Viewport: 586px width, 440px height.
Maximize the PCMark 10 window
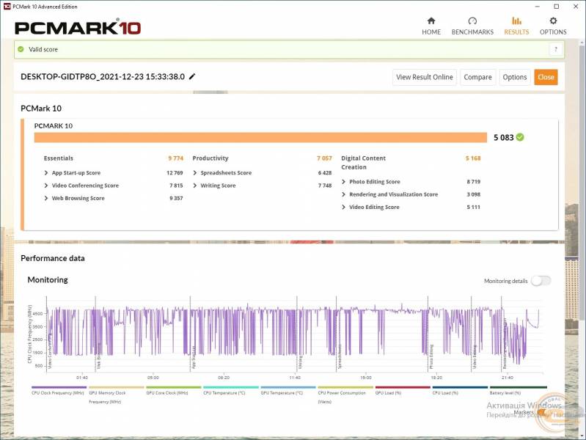[x=556, y=7]
